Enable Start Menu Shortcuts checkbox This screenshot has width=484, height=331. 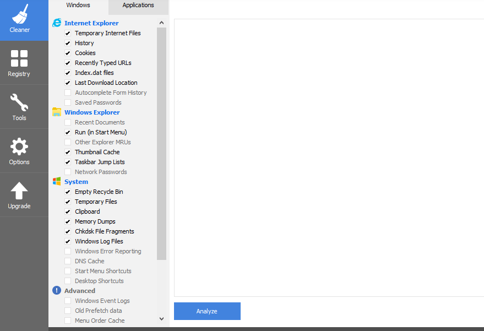[68, 271]
